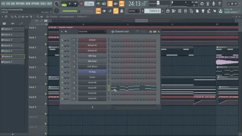Viewport: 242px width, 136px height.
Task: Click the arrow left of Pattern 6 selector
Action: click(143, 11)
